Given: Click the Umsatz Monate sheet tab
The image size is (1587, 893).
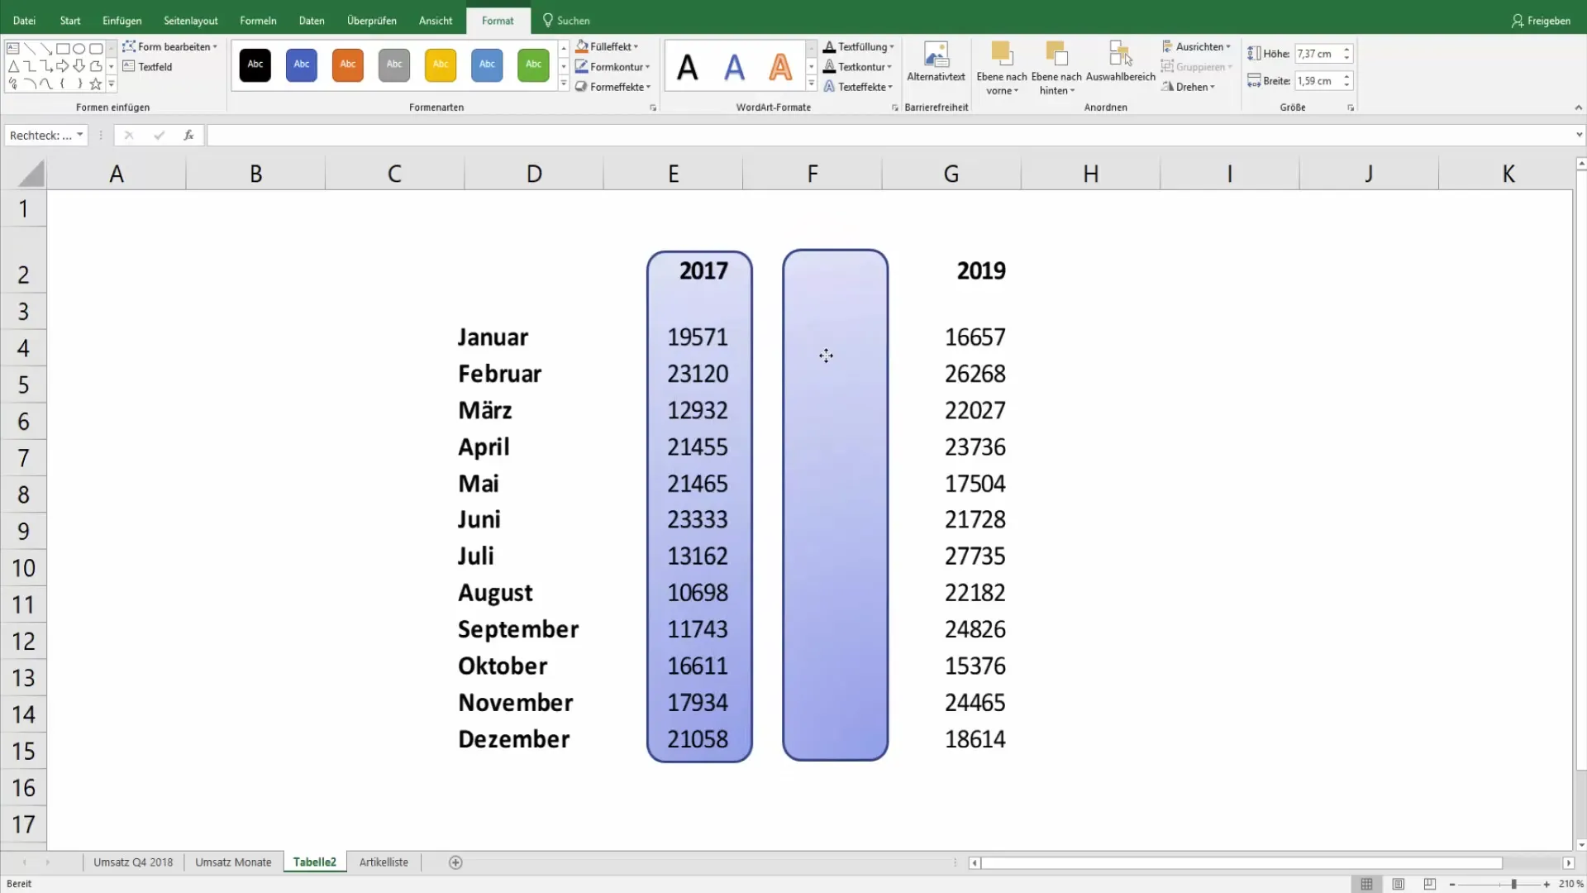Looking at the screenshot, I should (x=232, y=862).
